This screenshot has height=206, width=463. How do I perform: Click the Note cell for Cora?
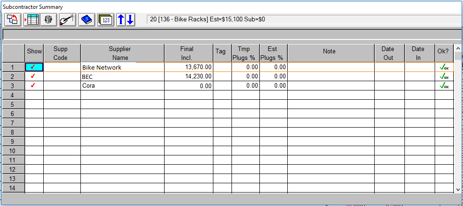tap(331, 86)
